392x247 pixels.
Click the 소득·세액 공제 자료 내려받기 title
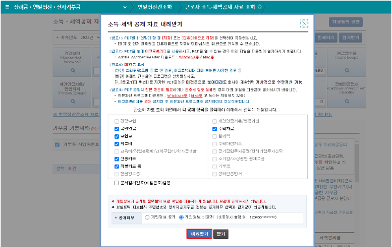[145, 24]
